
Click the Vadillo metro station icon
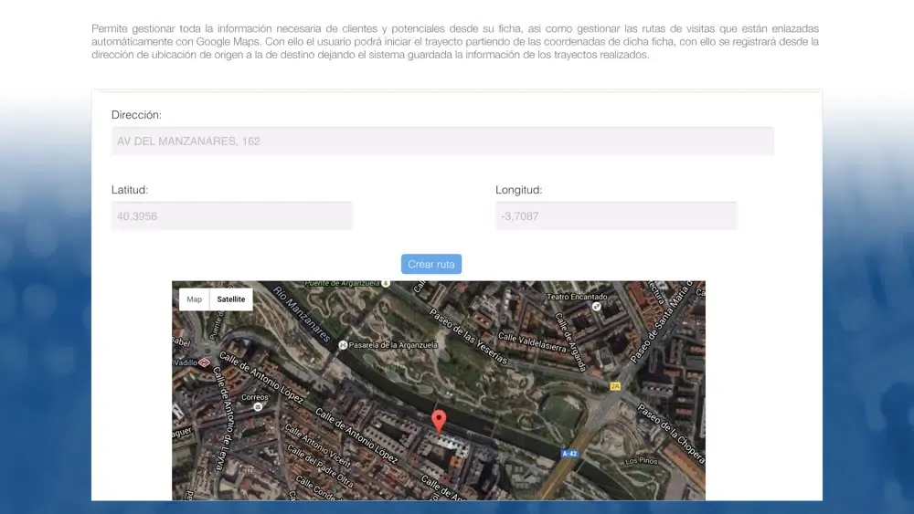(204, 362)
